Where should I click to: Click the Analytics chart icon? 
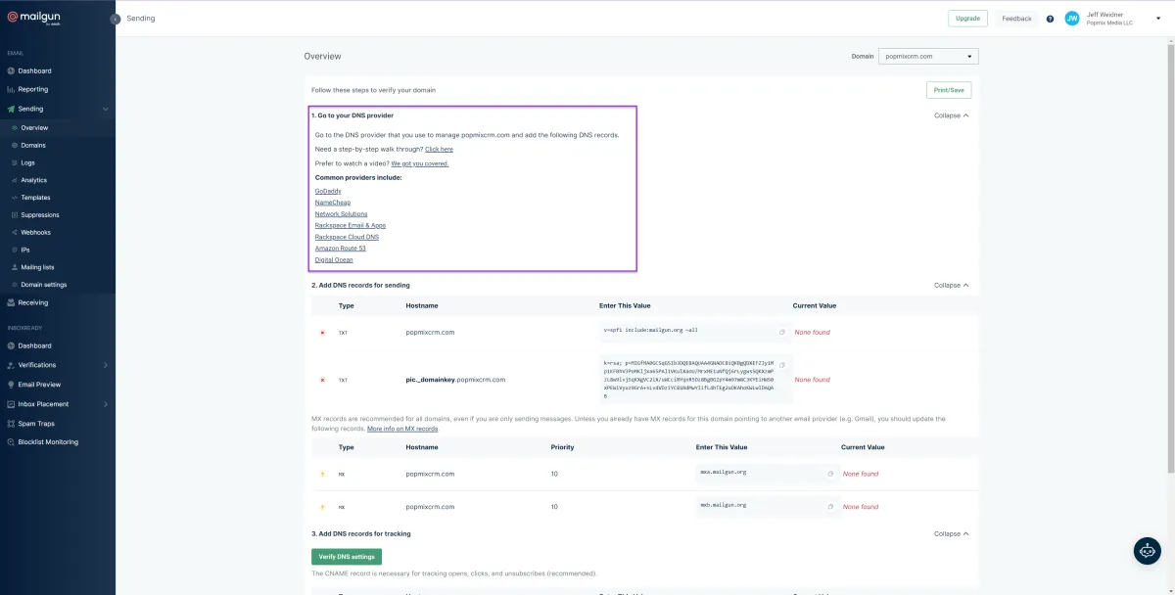click(14, 180)
